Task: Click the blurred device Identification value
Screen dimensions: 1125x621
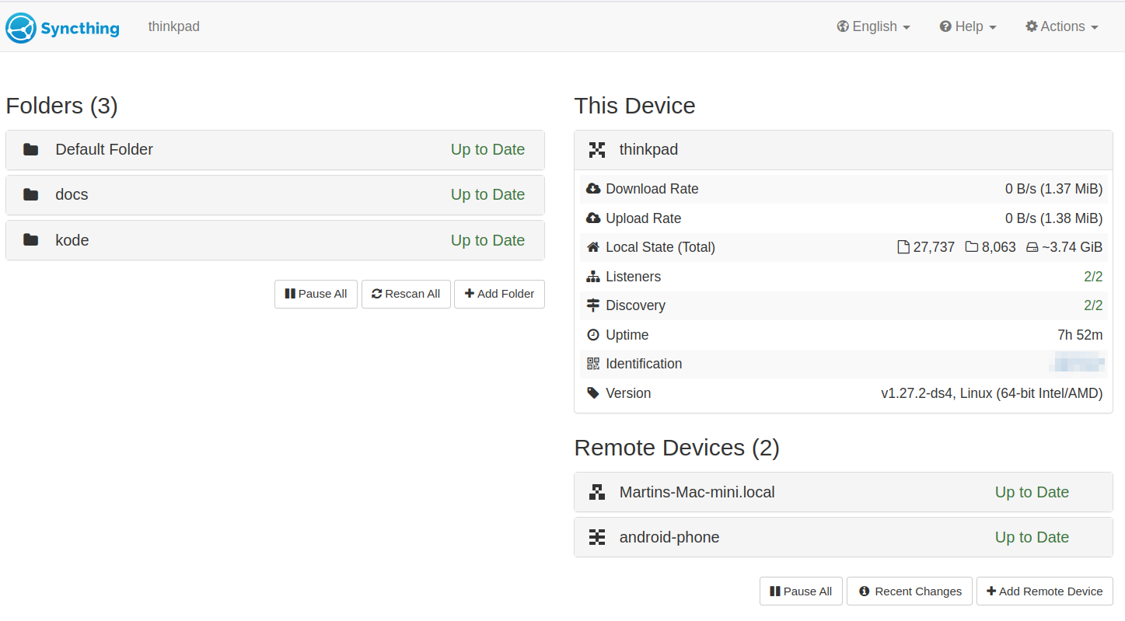Action: point(1078,364)
